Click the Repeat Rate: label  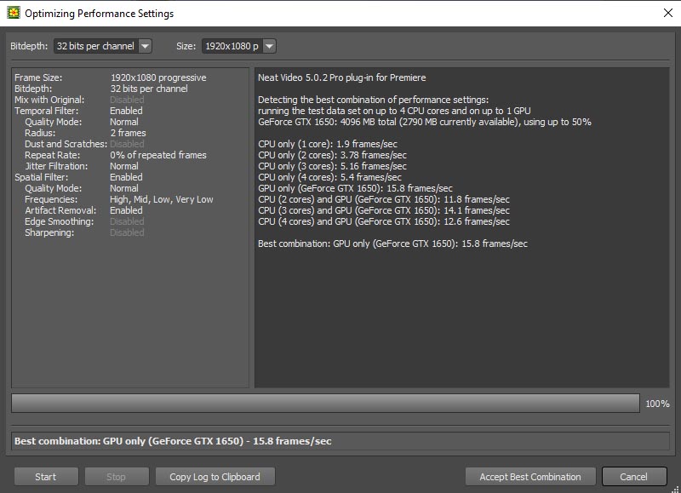click(x=53, y=155)
